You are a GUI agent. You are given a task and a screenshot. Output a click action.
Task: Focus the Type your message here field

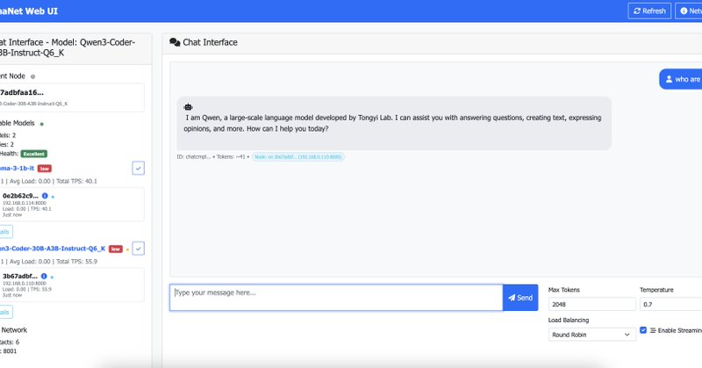coord(336,298)
